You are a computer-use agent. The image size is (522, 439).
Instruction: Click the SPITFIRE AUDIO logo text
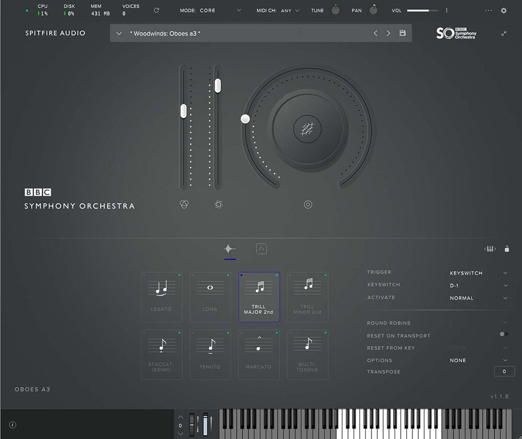tap(55, 33)
